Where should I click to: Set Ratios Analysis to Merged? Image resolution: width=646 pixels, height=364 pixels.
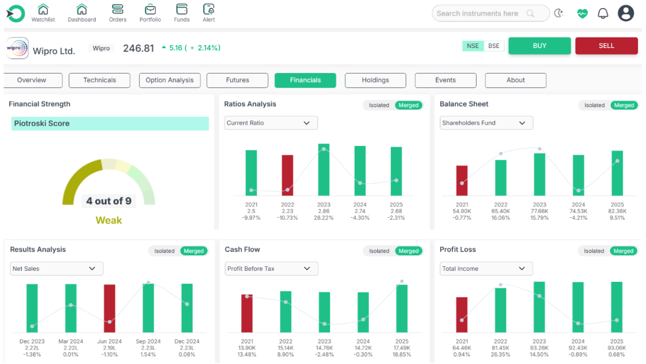point(408,105)
